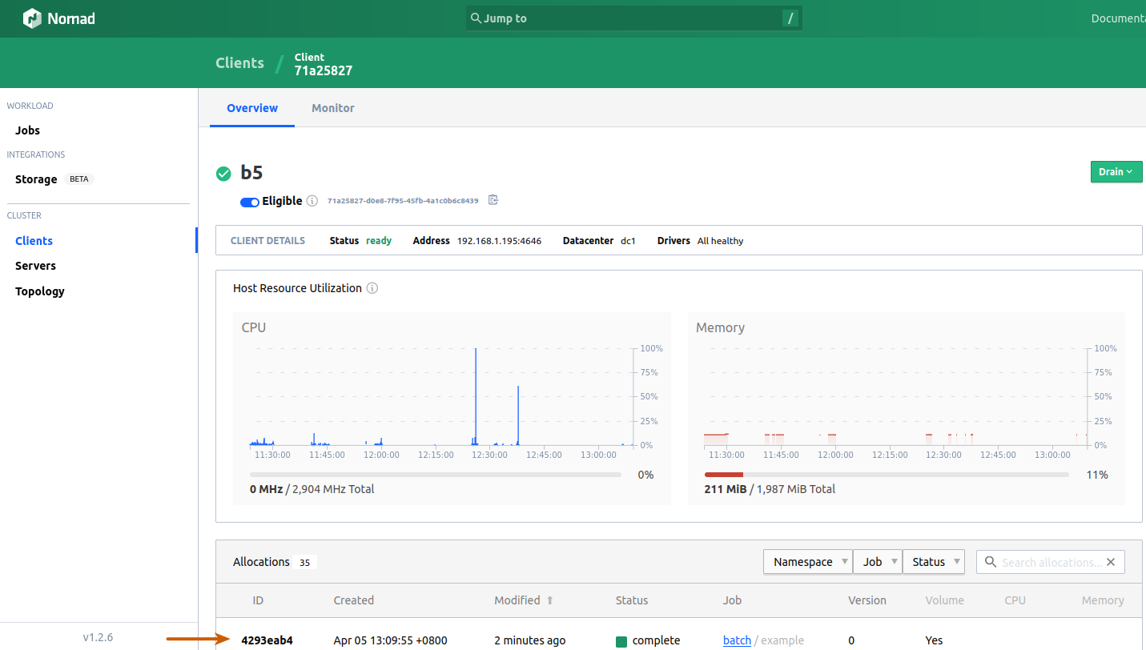Open allocation 4293eab4
This screenshot has width=1146, height=650.
pos(267,640)
